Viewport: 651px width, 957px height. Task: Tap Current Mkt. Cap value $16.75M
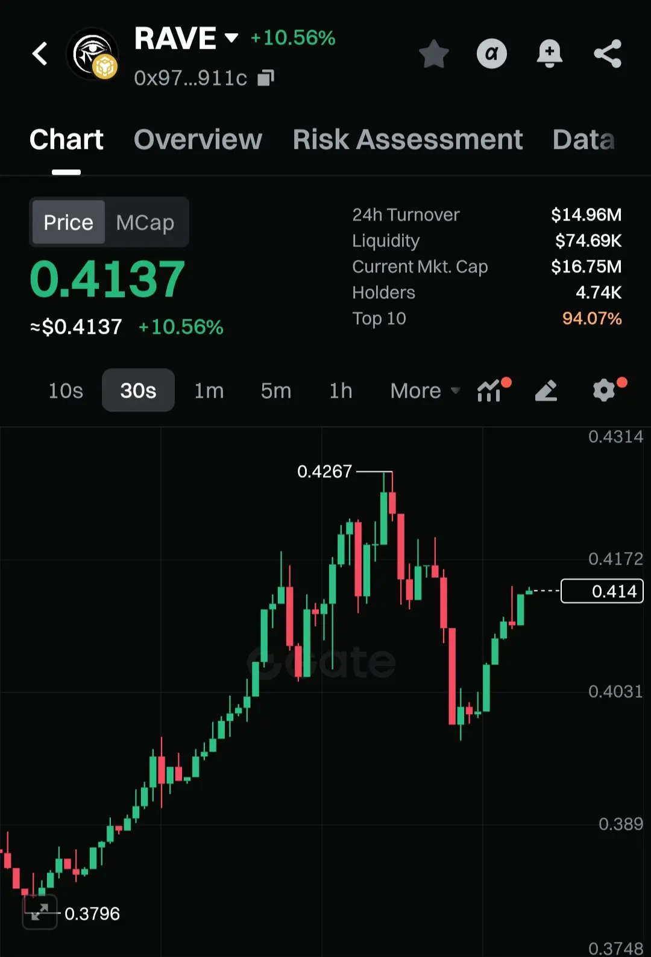click(x=586, y=266)
